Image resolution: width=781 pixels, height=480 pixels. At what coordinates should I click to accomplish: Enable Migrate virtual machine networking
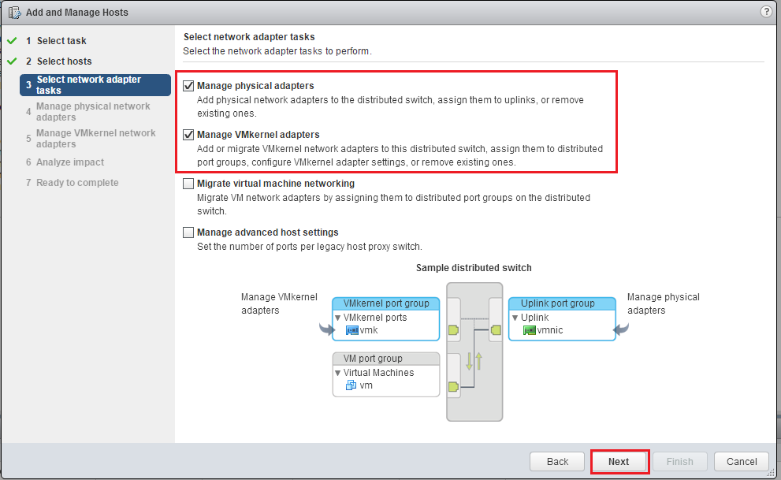(188, 183)
